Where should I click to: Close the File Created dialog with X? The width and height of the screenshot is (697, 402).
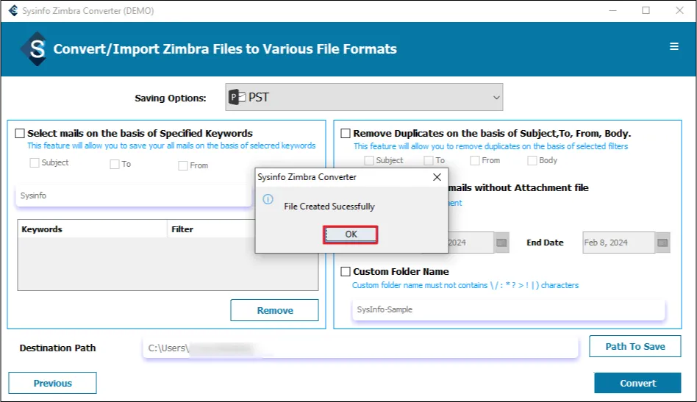pos(437,177)
